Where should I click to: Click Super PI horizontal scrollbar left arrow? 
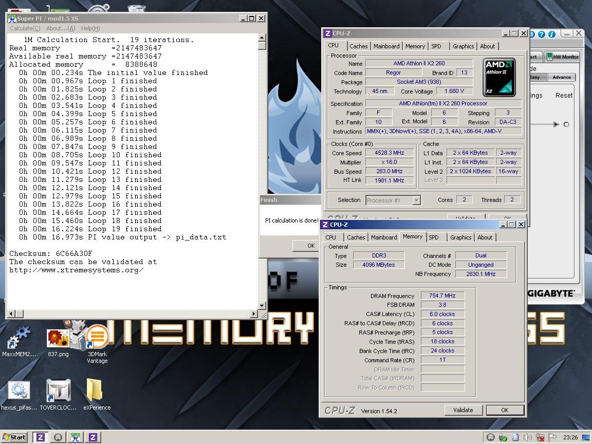coord(11,313)
